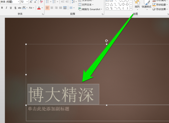169x123 pixels.
Task: Increase font size with large A icon
Action: (x=31, y=2)
